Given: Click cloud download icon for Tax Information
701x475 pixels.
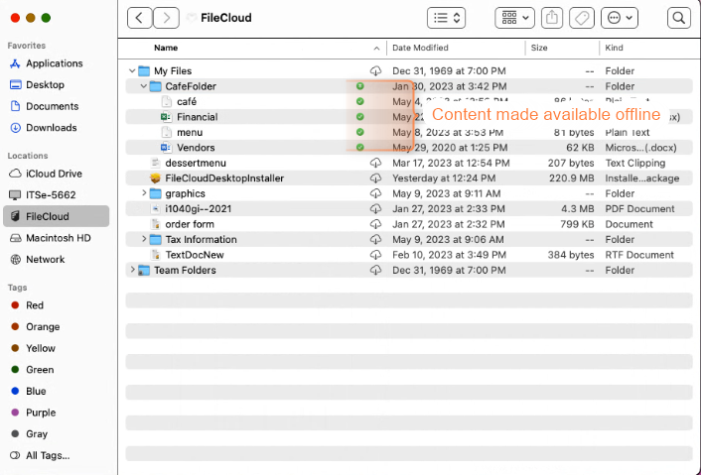Looking at the screenshot, I should pyautogui.click(x=375, y=239).
